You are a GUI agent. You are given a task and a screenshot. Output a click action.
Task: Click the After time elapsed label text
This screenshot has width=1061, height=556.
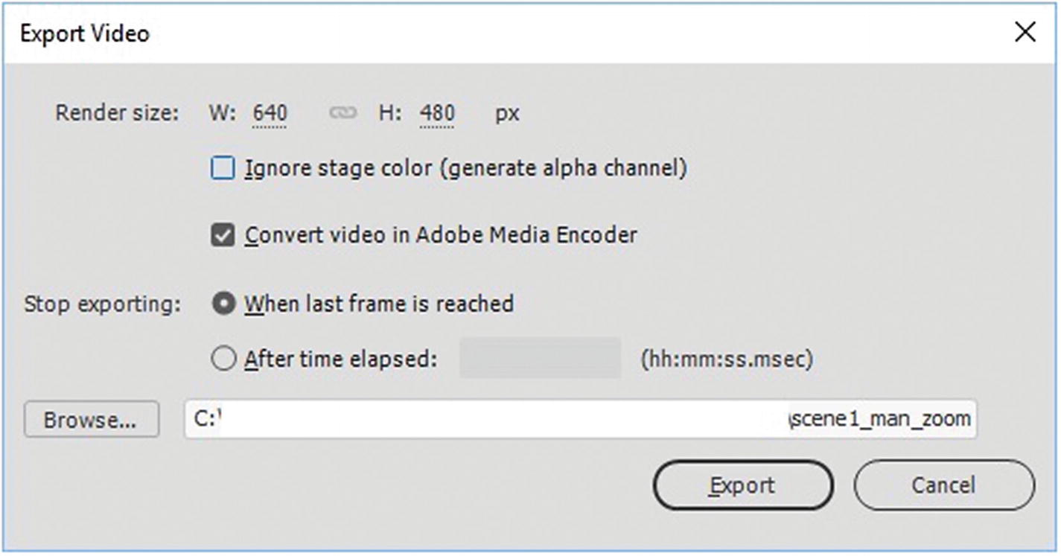pyautogui.click(x=340, y=360)
